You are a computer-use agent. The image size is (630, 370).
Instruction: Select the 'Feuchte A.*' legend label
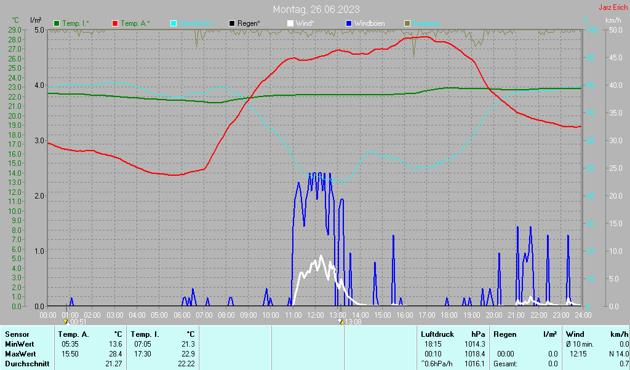196,24
